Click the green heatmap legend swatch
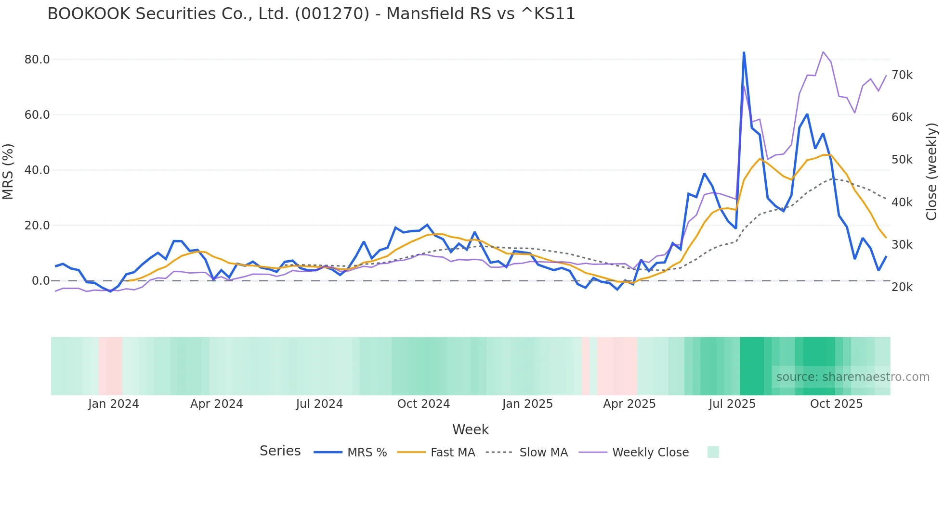 click(x=713, y=452)
